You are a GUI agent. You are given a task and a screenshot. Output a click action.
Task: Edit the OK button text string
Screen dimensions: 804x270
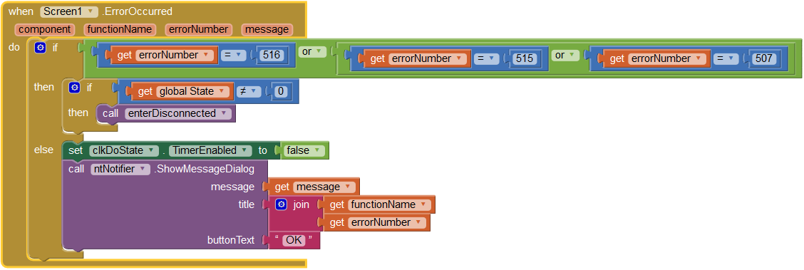pos(294,240)
